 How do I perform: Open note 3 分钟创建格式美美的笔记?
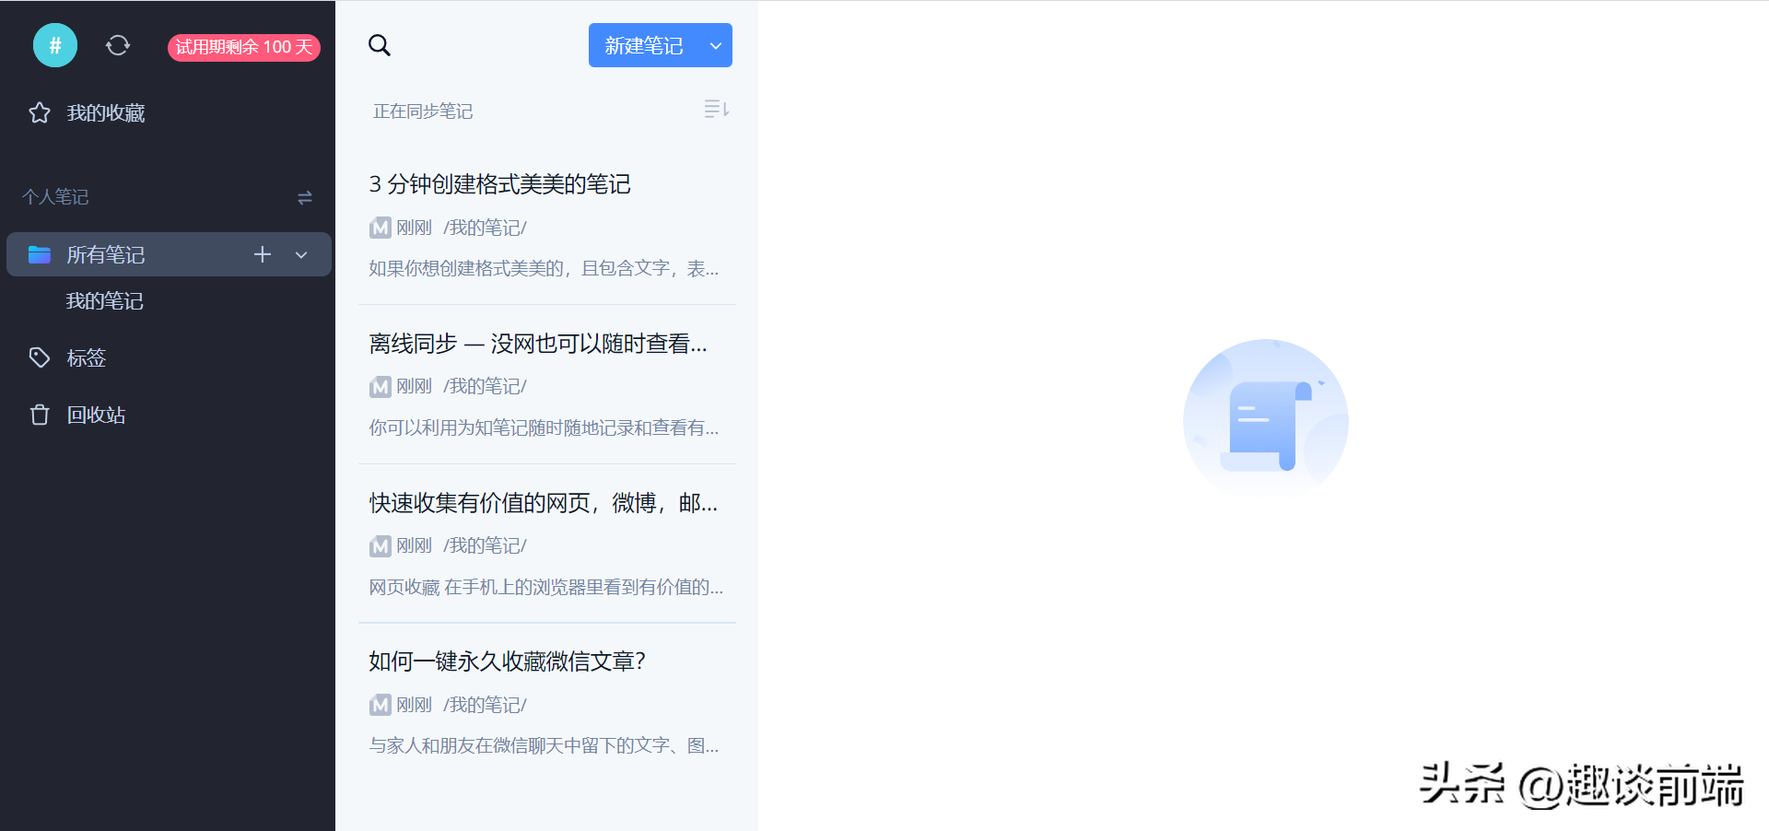[500, 184]
